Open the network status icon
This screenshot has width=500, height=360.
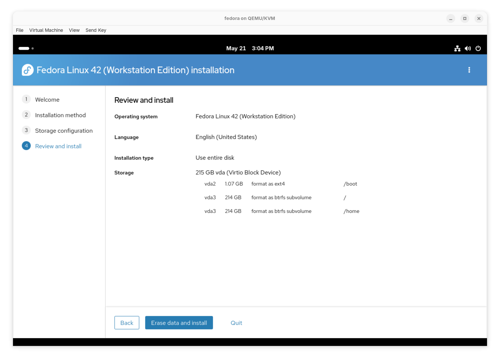coord(457,48)
